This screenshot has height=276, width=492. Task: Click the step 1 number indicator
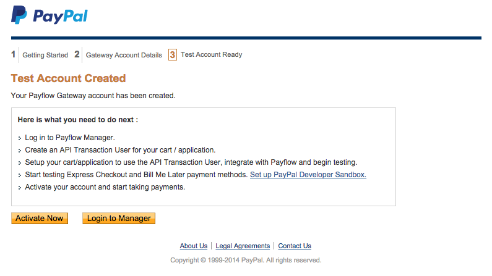[x=14, y=54]
